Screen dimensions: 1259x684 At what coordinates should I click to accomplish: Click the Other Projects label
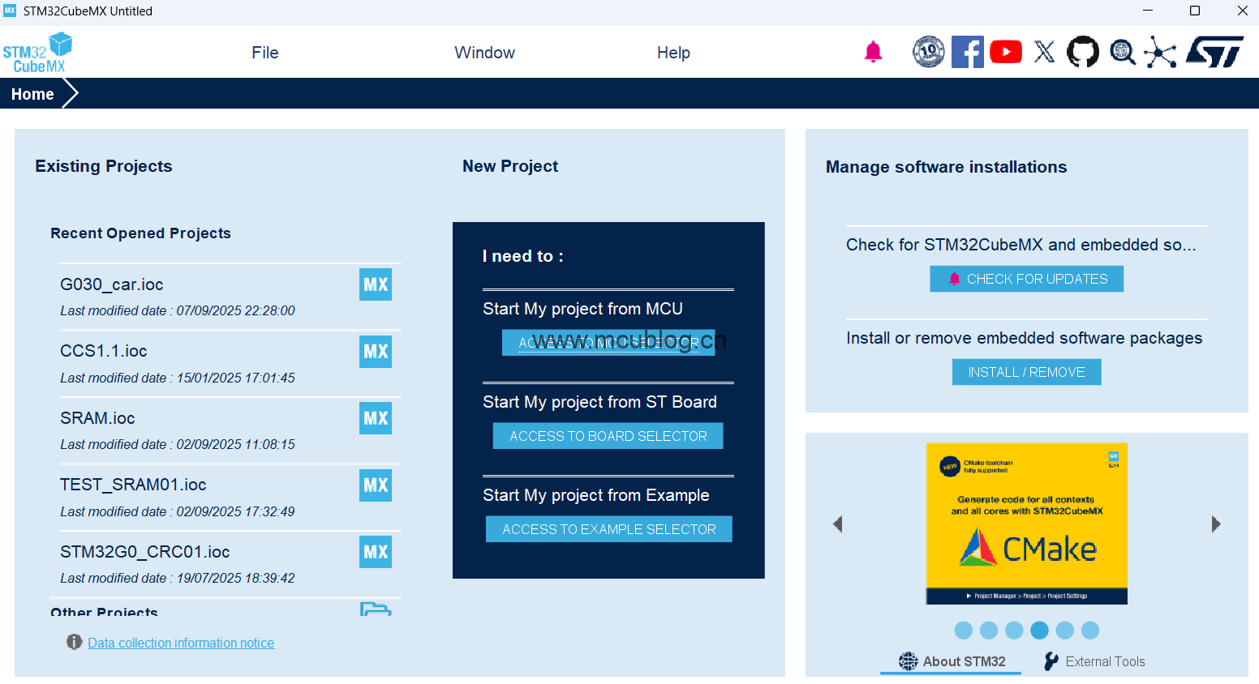105,611
